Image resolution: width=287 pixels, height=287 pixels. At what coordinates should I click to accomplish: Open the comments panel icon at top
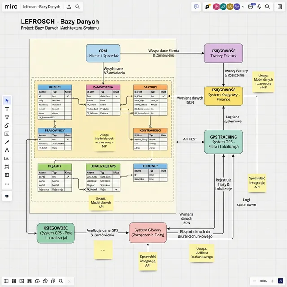[x=196, y=7]
